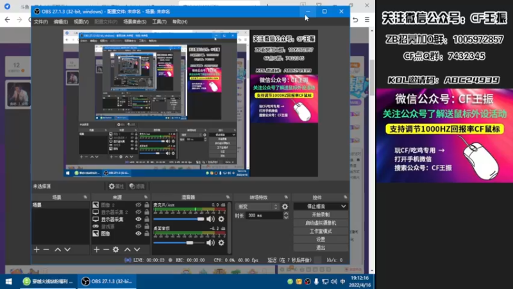Image resolution: width=513 pixels, height=289 pixels.
Task: Add a new source with the plus icon
Action: [97, 250]
